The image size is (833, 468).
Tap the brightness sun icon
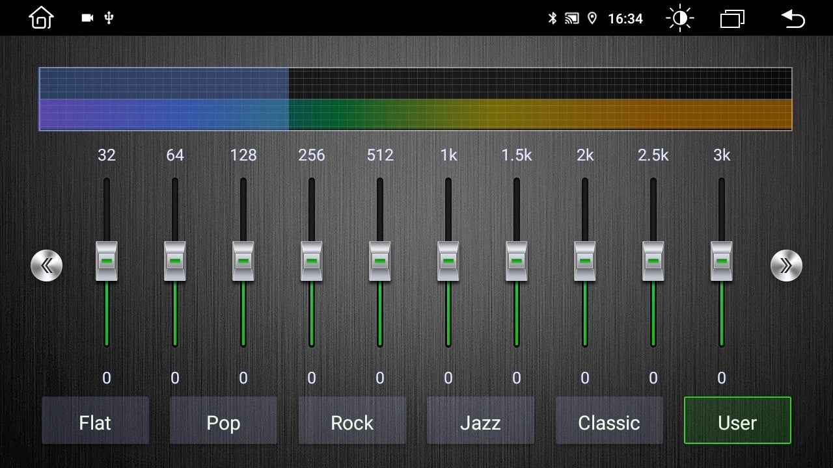click(680, 19)
